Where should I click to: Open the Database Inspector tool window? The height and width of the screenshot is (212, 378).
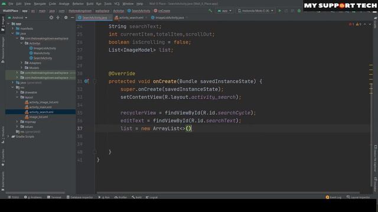tap(80, 197)
